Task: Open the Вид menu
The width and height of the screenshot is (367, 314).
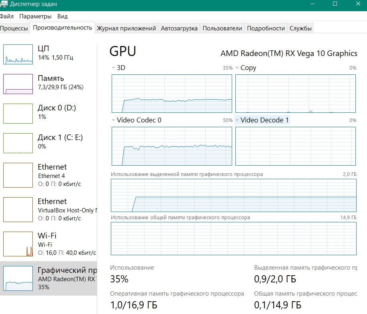Action: (x=62, y=16)
